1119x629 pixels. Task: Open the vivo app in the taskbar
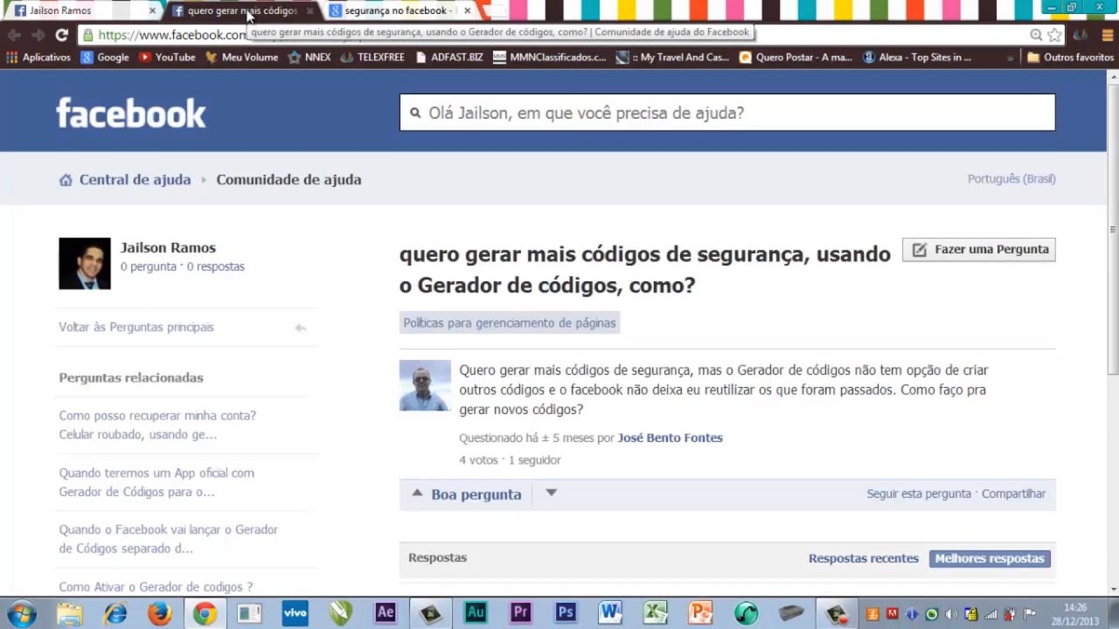(295, 612)
